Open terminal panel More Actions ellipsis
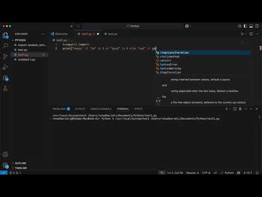Screen dimensions: 262x197 coord(246,109)
